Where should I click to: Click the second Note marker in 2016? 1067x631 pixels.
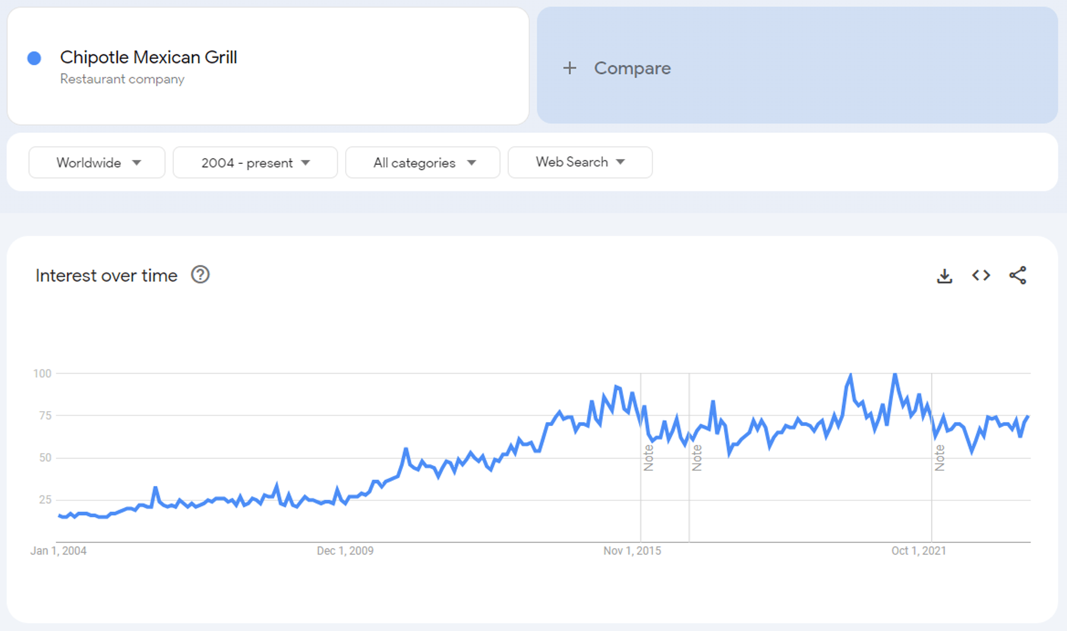[697, 458]
